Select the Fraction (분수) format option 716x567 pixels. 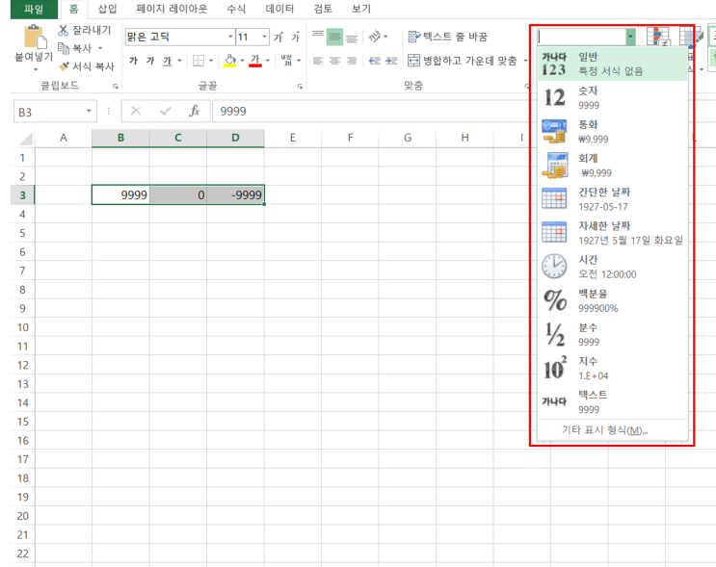pos(612,334)
